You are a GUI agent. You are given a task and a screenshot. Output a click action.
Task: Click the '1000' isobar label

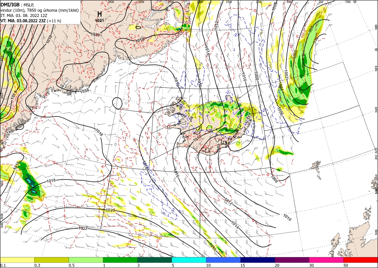[x=295, y=54]
